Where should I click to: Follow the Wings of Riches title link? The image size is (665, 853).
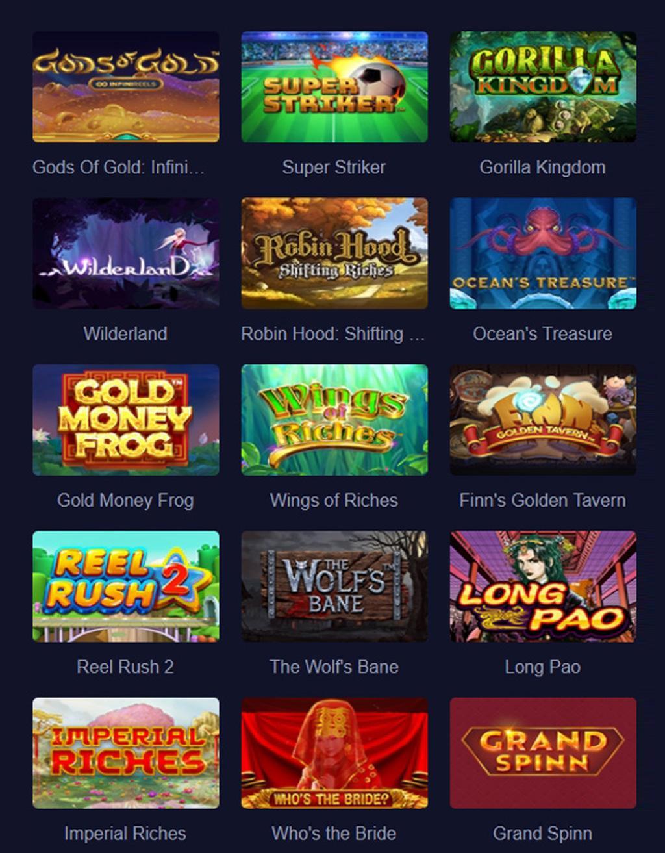334,500
